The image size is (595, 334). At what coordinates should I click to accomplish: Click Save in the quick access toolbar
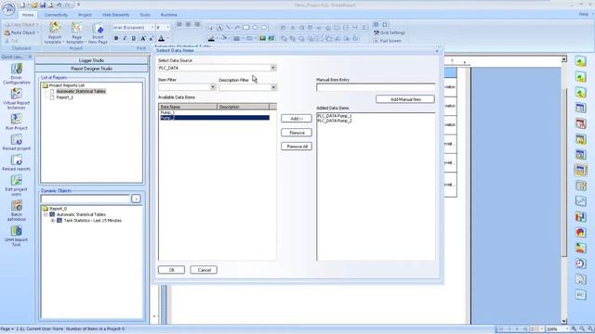click(43, 5)
